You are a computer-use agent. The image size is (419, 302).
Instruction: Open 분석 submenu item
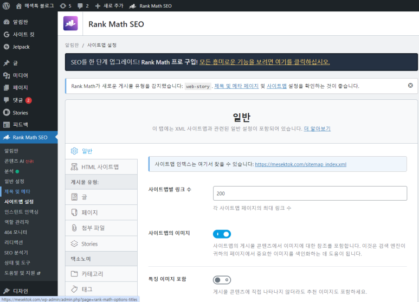pyautogui.click(x=9, y=171)
